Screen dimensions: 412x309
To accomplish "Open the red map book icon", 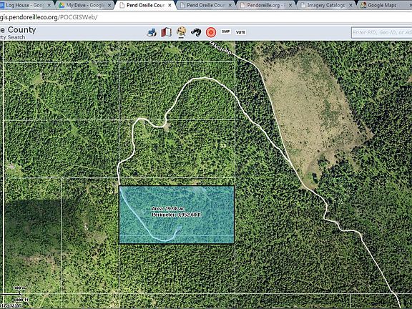I will tap(167, 32).
